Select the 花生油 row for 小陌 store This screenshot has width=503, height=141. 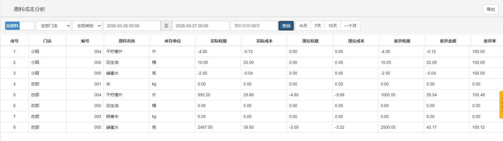(x=112, y=62)
